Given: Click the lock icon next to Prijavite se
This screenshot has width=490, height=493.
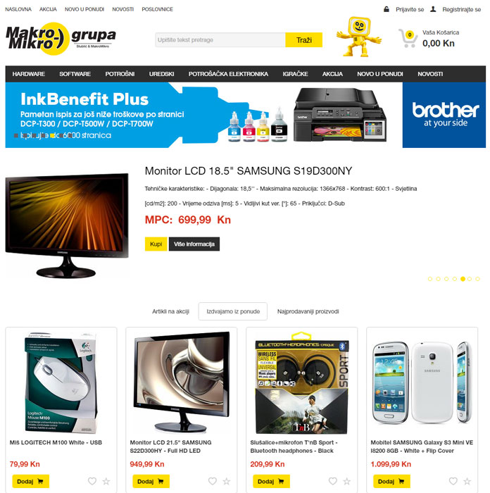Looking at the screenshot, I should pyautogui.click(x=387, y=9).
